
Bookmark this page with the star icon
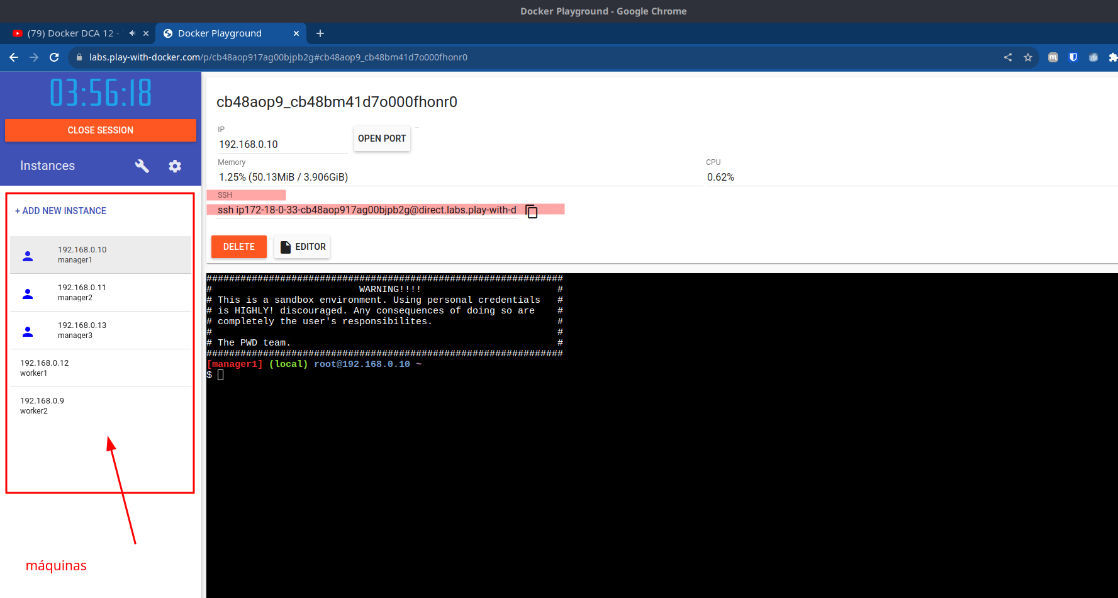click(1028, 57)
